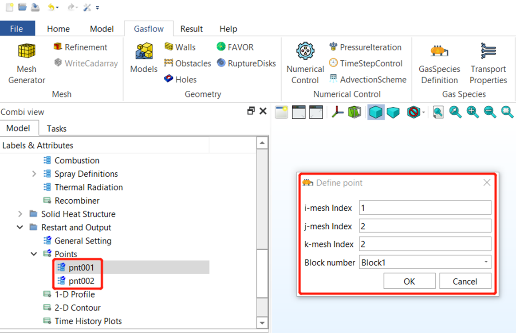Open the undo history dropdown arrow
516x333 pixels.
[x=57, y=8]
